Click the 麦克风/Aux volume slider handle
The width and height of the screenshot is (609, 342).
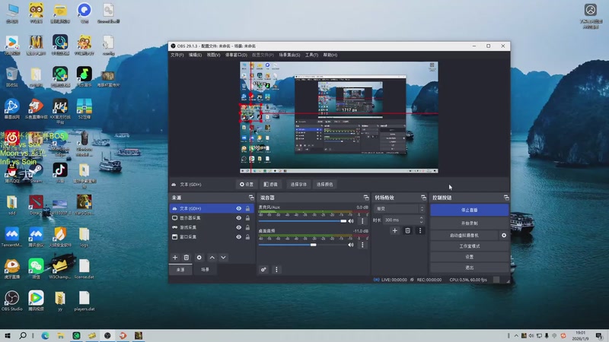pyautogui.click(x=343, y=221)
